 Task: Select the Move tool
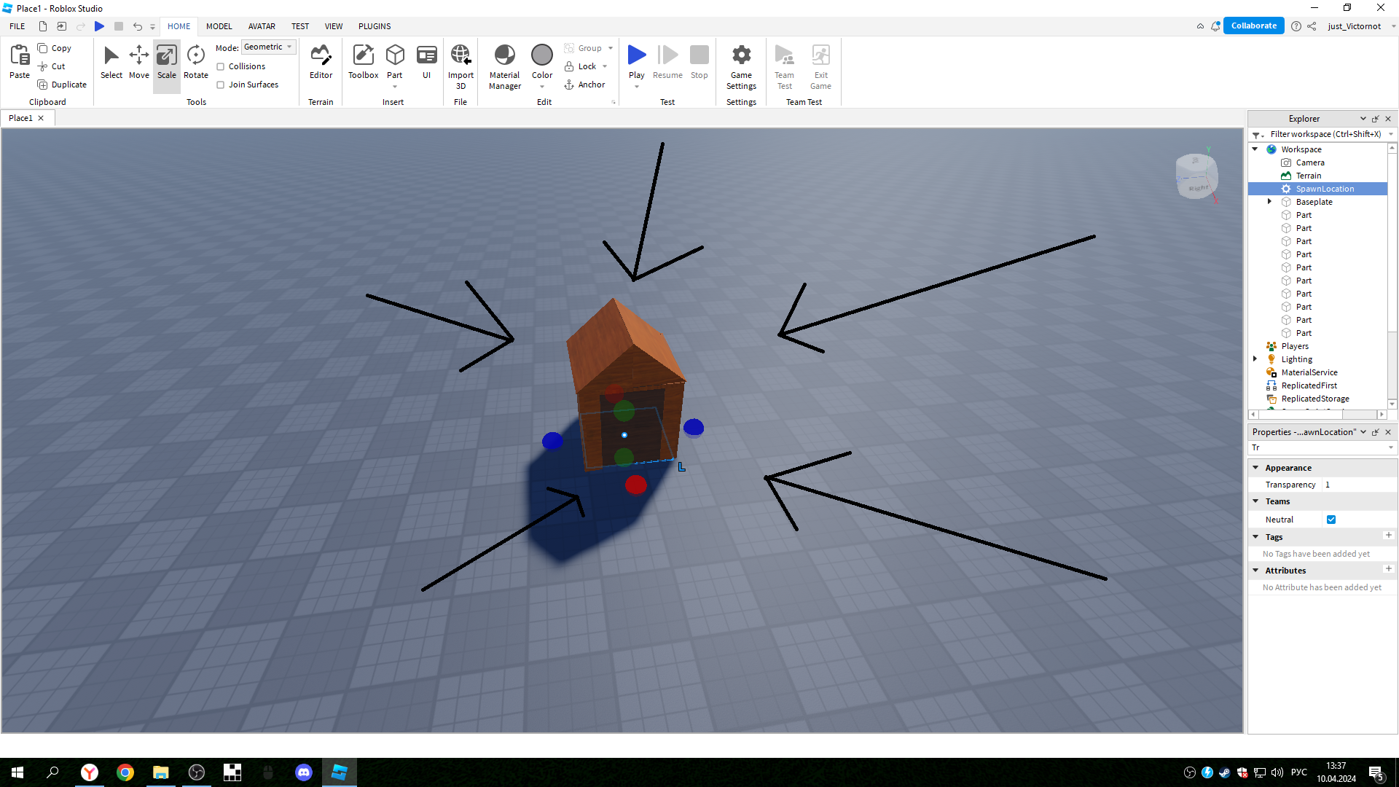[138, 64]
